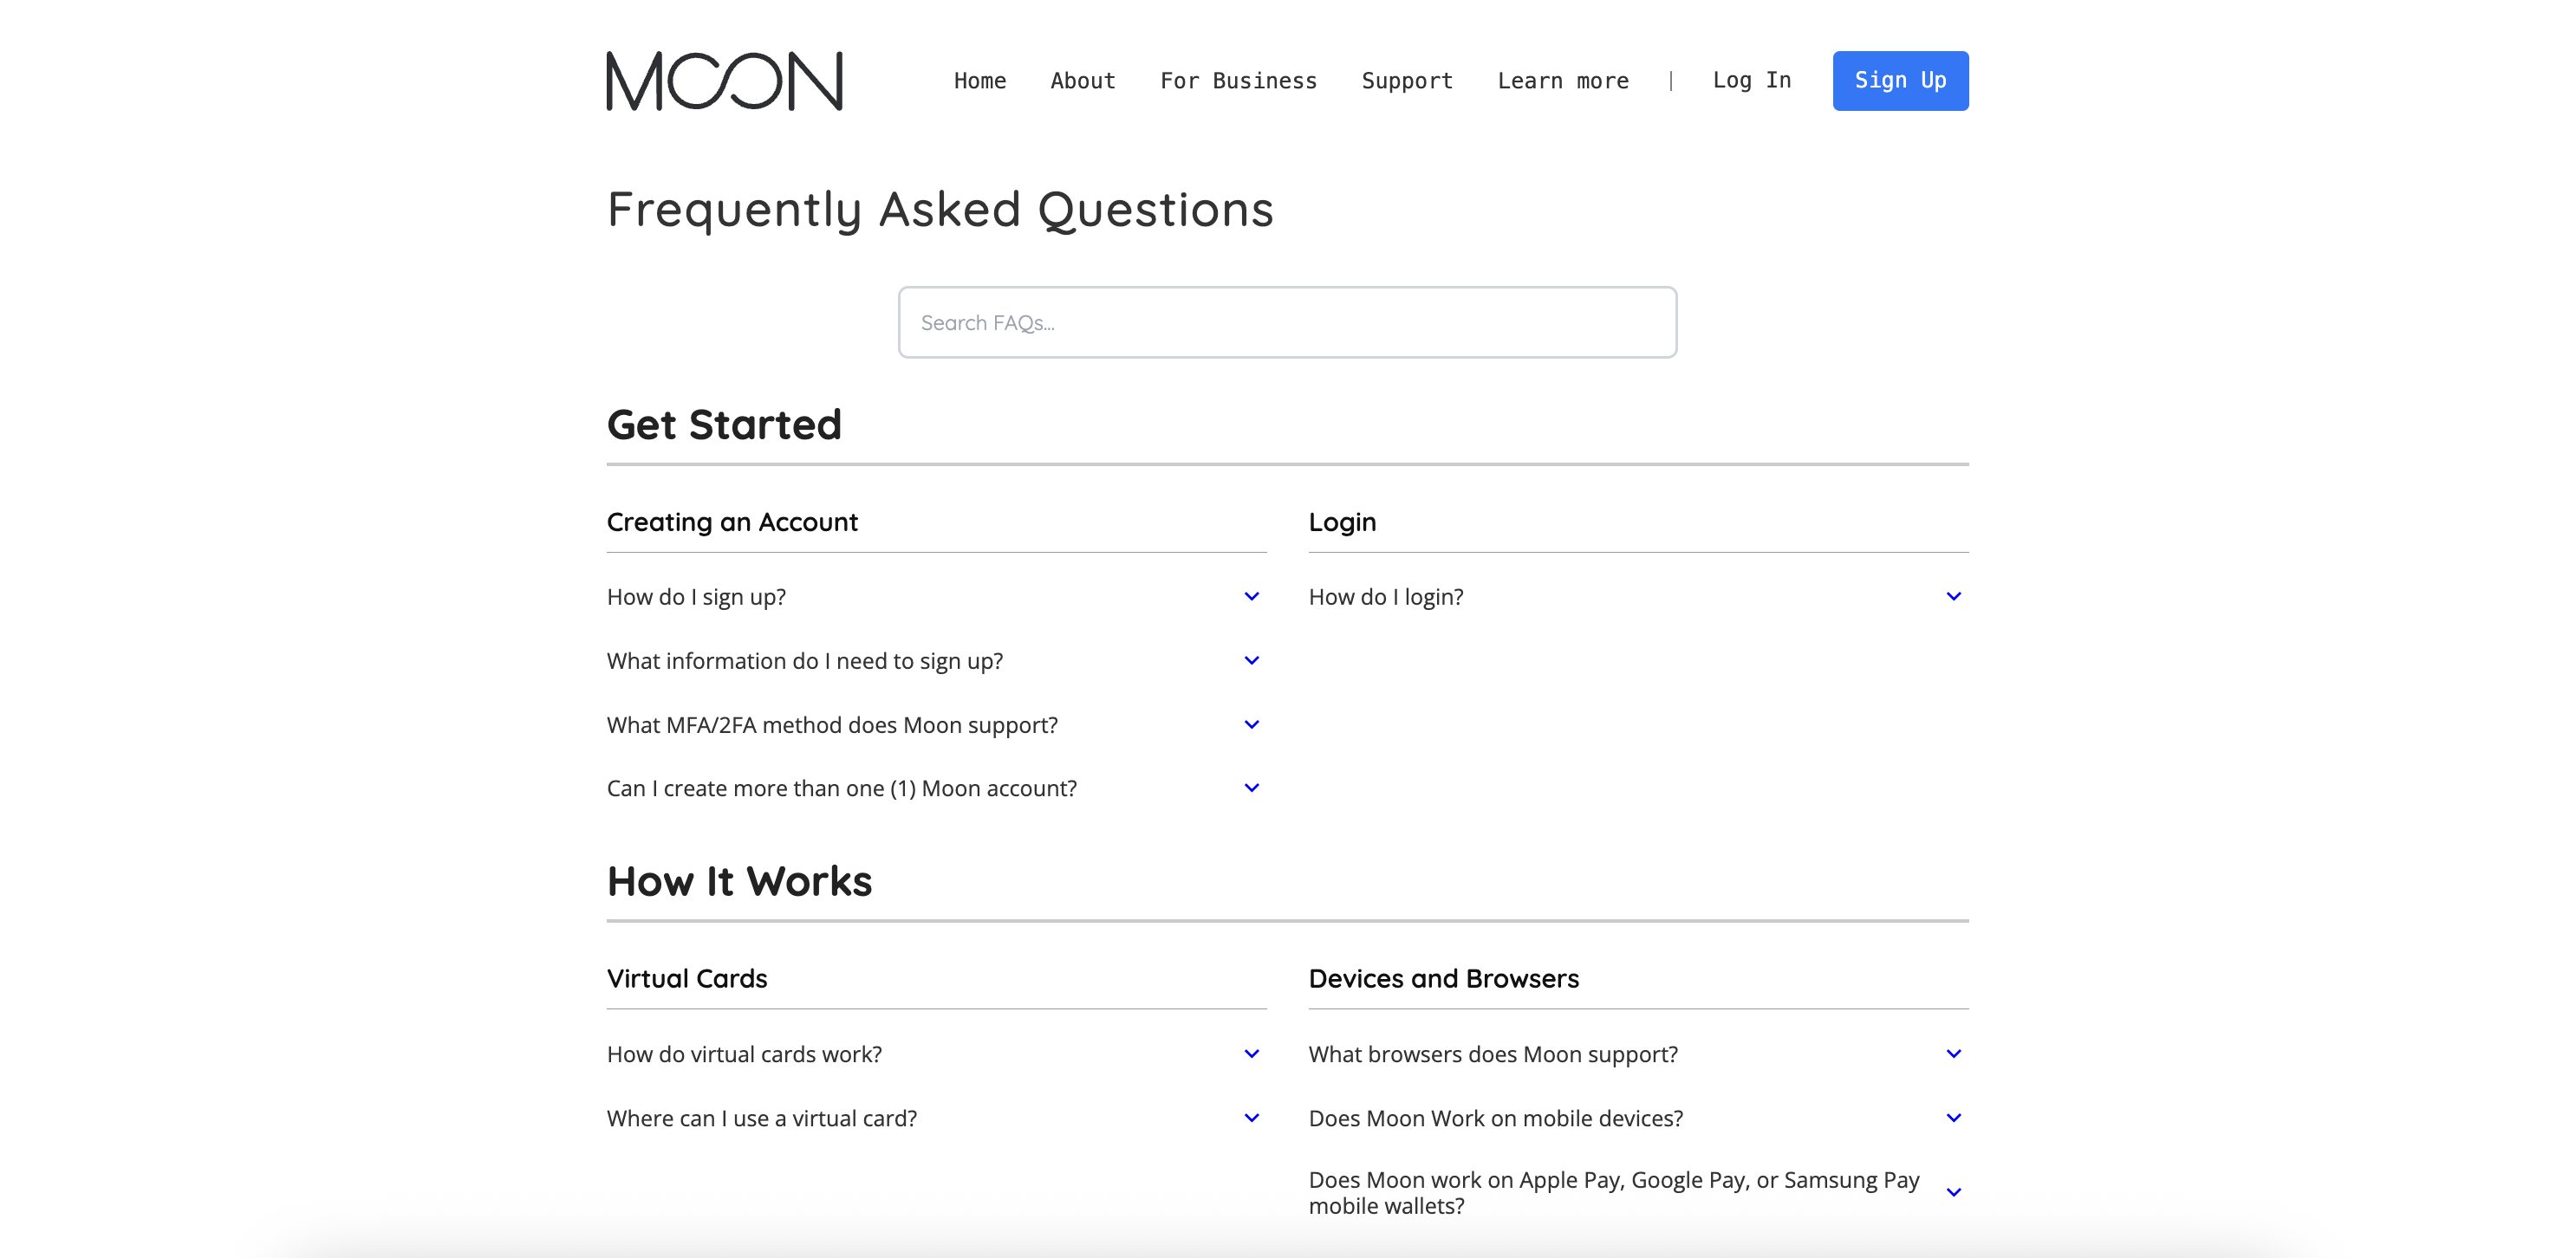
Task: Select the "How do I sign up?" question text
Action: click(697, 597)
